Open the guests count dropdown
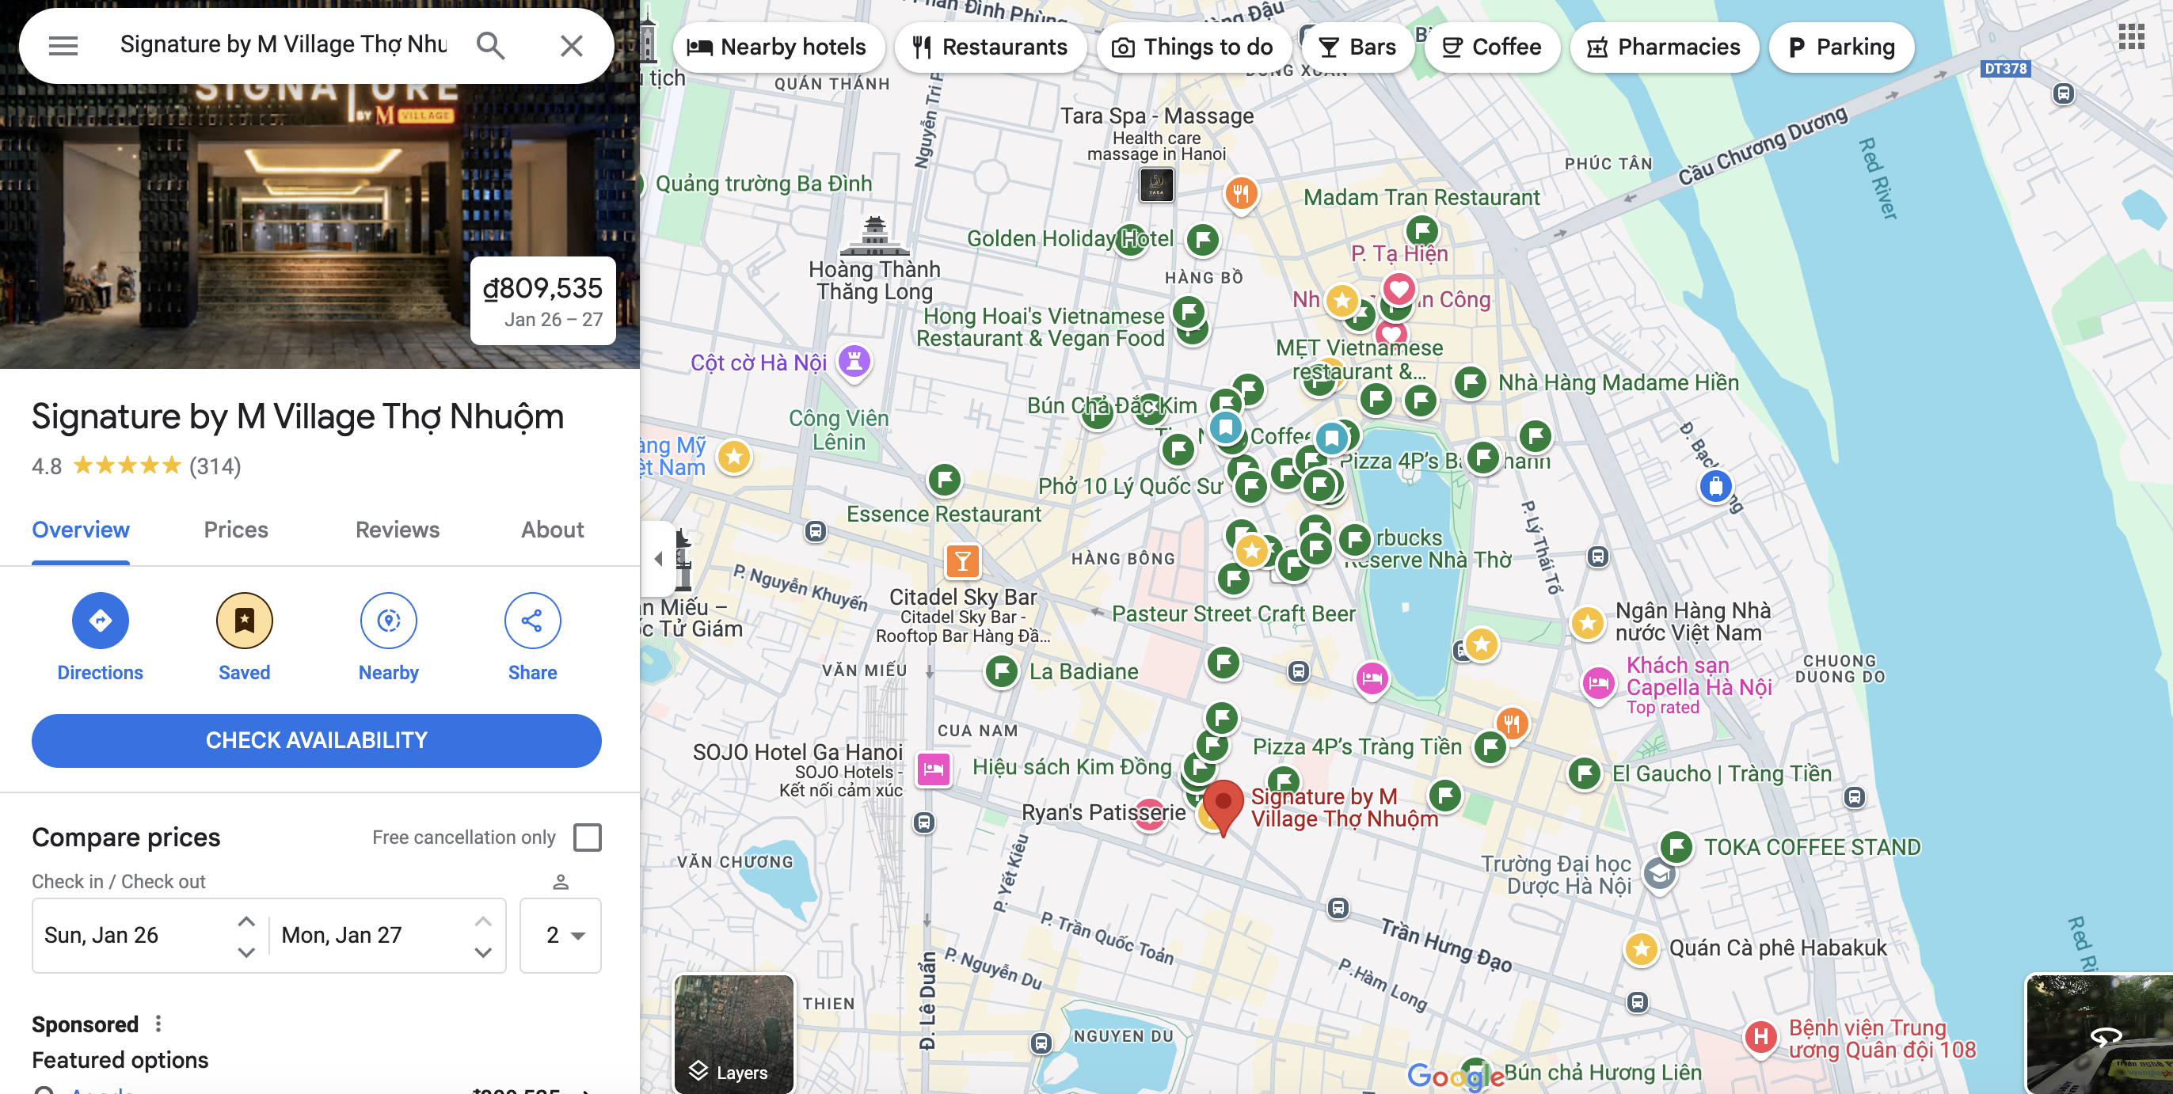The image size is (2173, 1094). pyautogui.click(x=561, y=936)
